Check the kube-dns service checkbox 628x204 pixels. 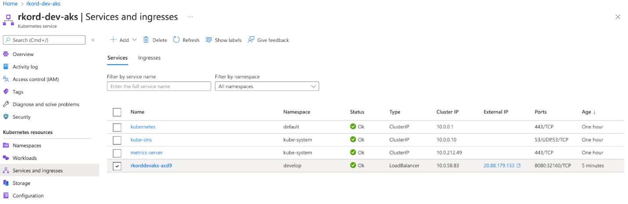click(117, 141)
